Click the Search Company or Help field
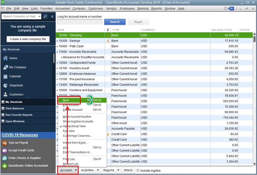 [20, 16]
